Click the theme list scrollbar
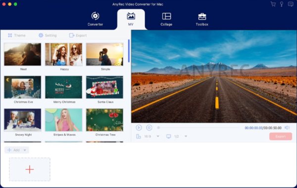The image size is (297, 188). click(129, 51)
